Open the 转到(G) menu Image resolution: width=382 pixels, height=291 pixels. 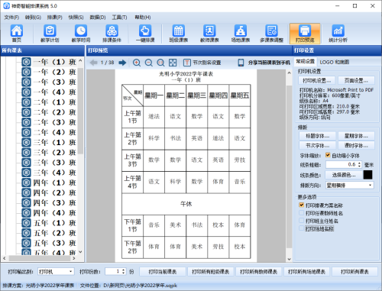(x=33, y=18)
